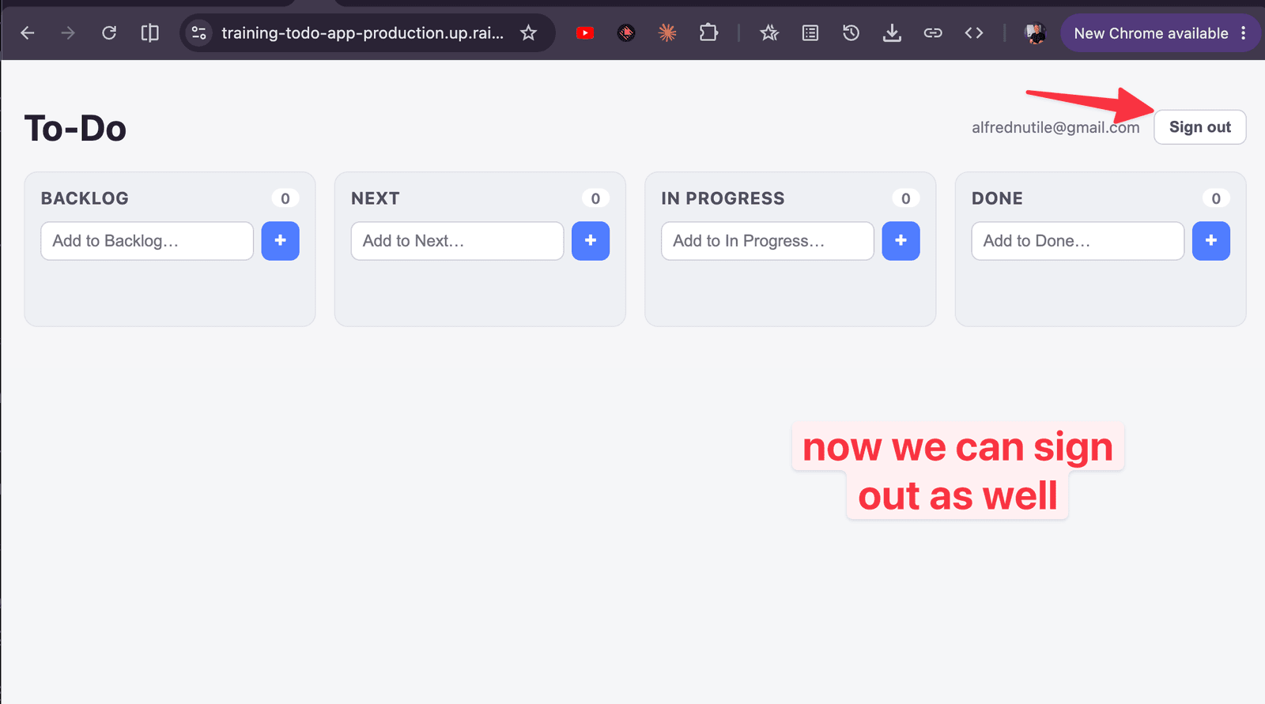Open browser Downloads icon
Image resolution: width=1265 pixels, height=704 pixels.
coord(892,33)
